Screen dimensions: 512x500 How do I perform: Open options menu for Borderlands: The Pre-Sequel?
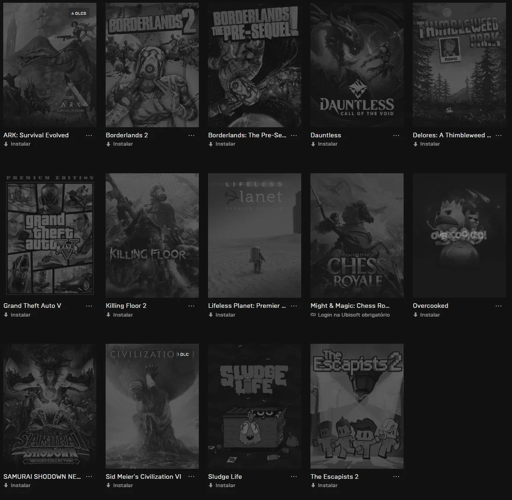point(294,135)
